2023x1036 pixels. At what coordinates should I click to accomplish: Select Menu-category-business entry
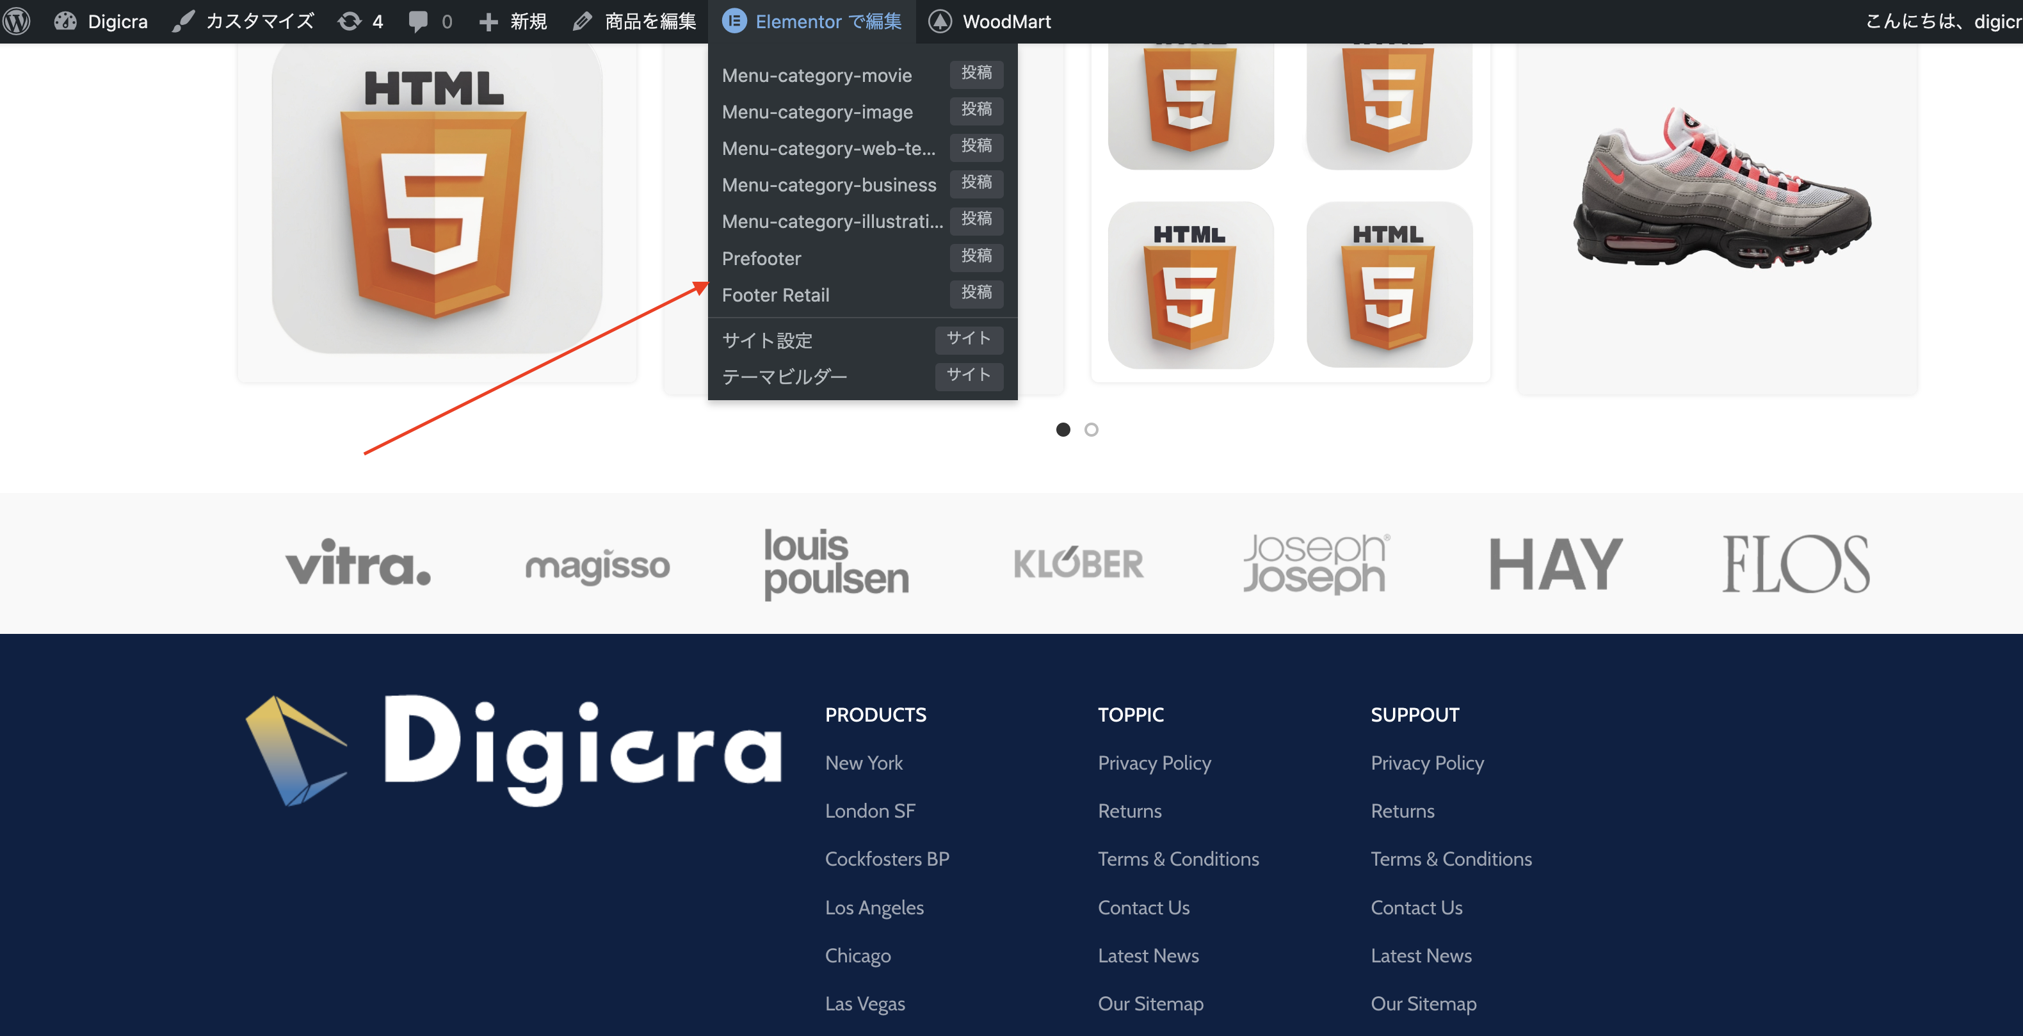(x=862, y=184)
